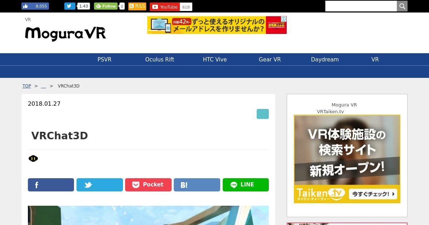Share the article via LINE
429x225 pixels.
(x=246, y=185)
